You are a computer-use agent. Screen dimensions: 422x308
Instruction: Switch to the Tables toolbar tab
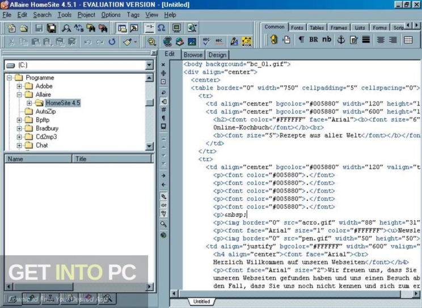(317, 28)
